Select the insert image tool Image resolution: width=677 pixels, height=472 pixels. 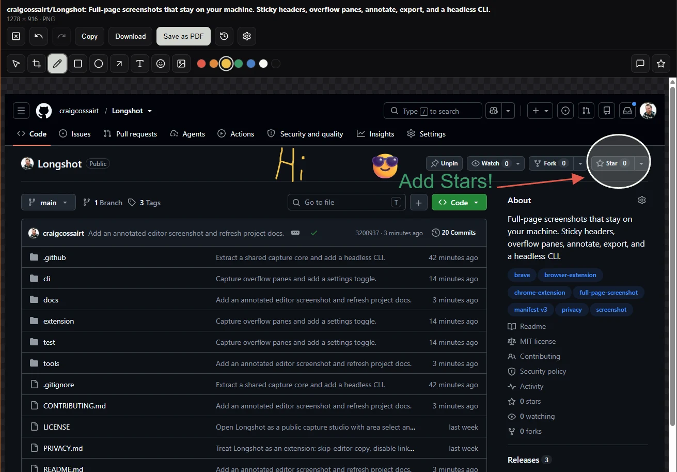click(181, 64)
